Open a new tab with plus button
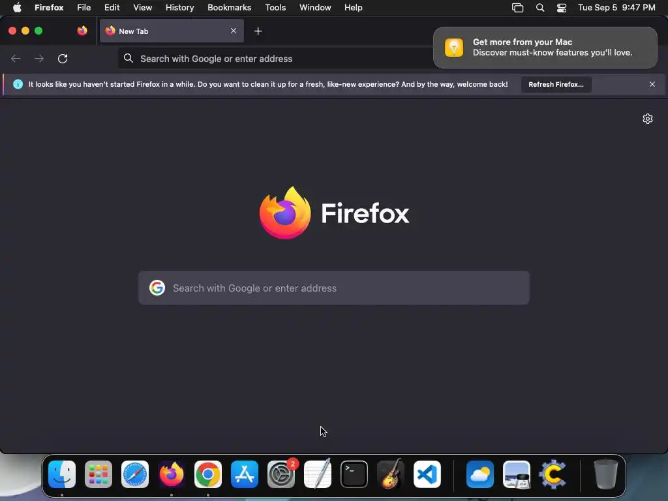 [x=258, y=31]
